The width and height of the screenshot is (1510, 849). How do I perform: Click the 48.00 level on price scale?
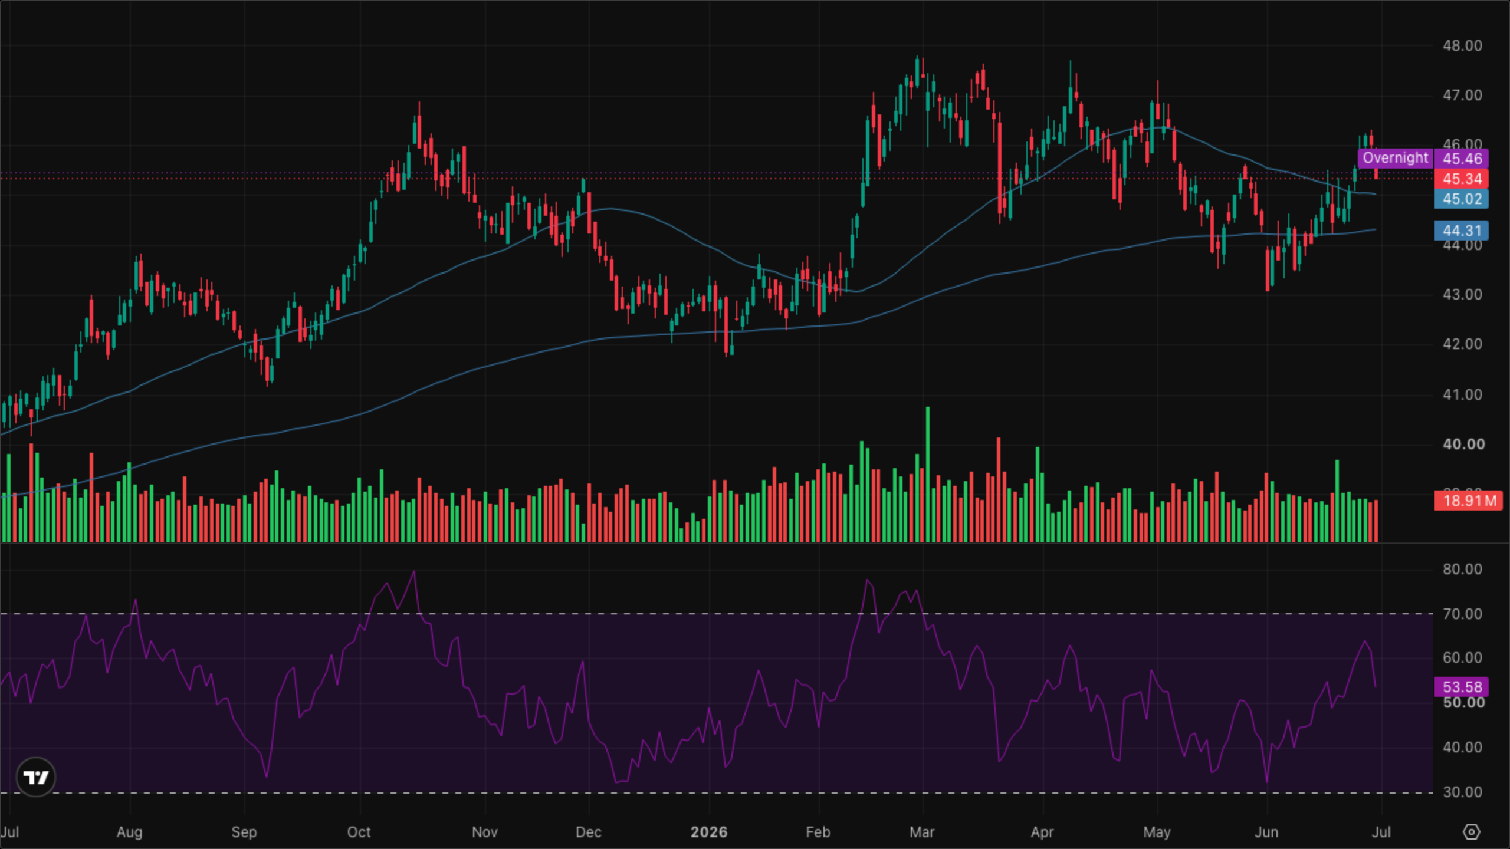pyautogui.click(x=1462, y=45)
